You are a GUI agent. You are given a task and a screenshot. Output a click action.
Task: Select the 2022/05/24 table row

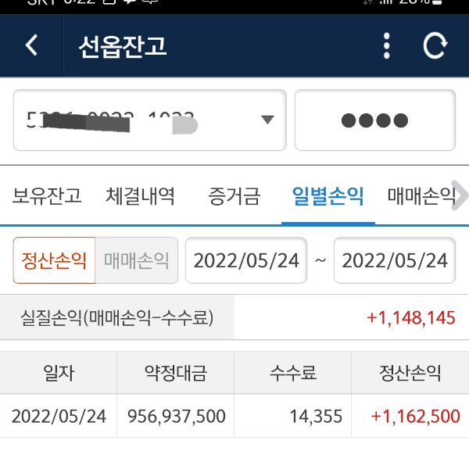(x=234, y=416)
